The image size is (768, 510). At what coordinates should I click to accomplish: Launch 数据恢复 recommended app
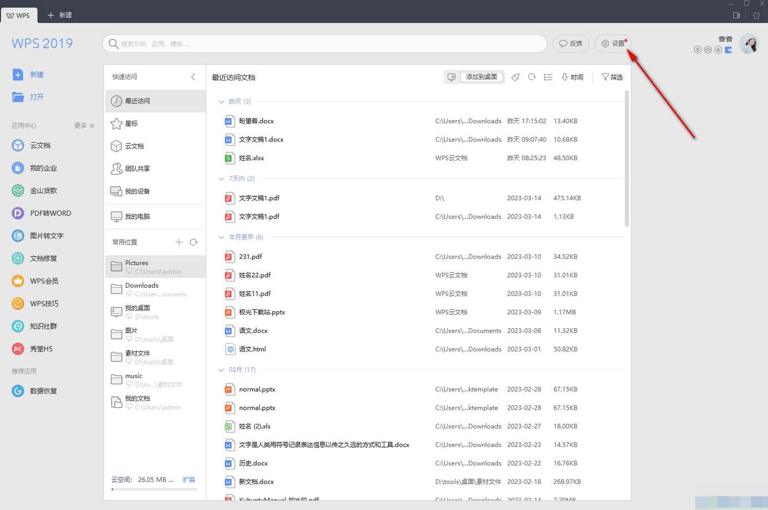34,391
